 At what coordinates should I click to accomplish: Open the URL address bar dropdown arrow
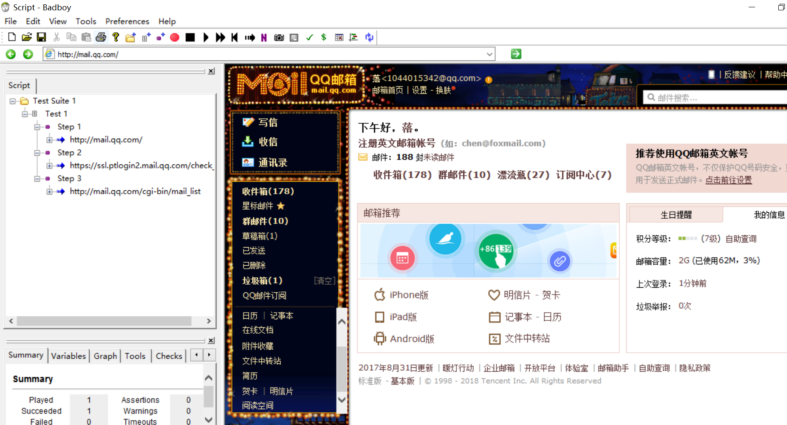pos(489,54)
